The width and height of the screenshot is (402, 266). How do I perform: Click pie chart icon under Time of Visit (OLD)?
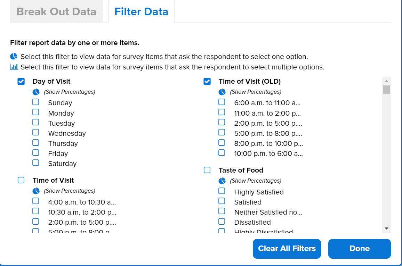coord(222,92)
